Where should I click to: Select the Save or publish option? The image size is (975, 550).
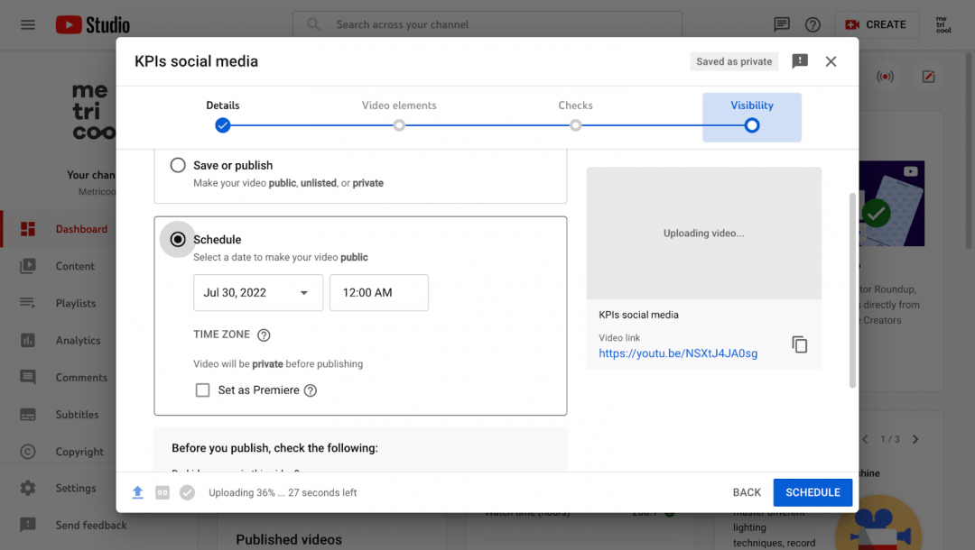(x=177, y=165)
